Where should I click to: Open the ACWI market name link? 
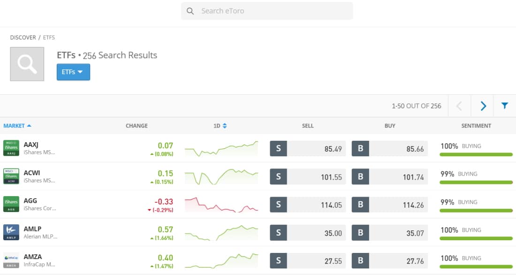coord(31,173)
